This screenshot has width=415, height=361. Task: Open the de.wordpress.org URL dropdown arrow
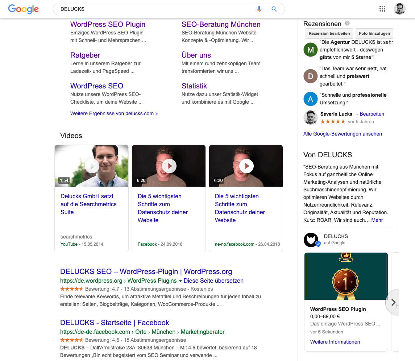(180, 281)
